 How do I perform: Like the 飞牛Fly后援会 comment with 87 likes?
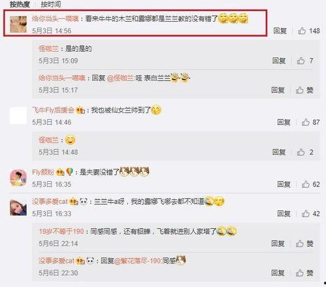[x=306, y=122]
